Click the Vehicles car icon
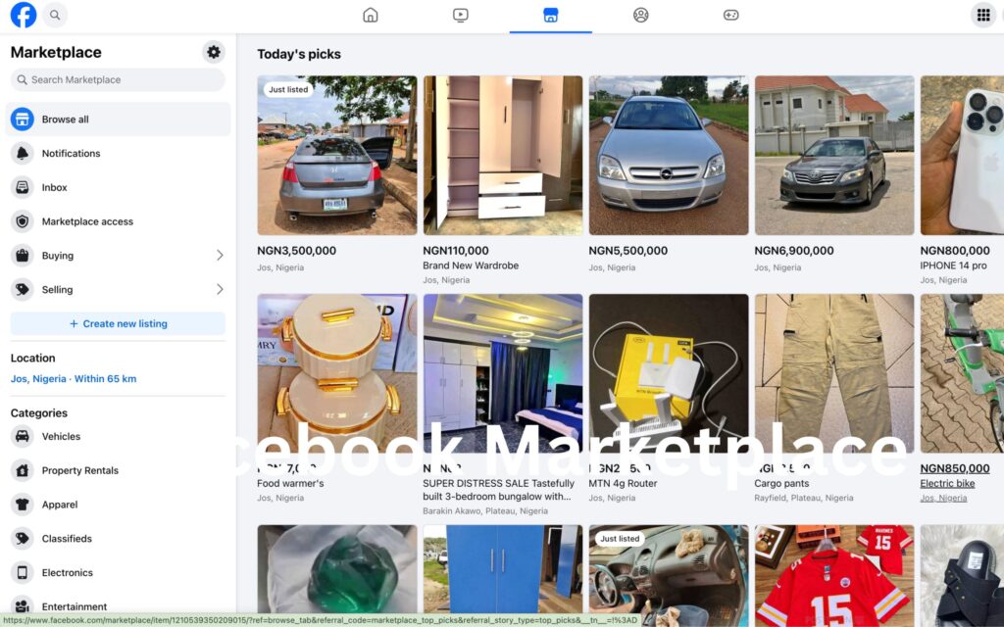Image resolution: width=1004 pixels, height=627 pixels. click(23, 436)
